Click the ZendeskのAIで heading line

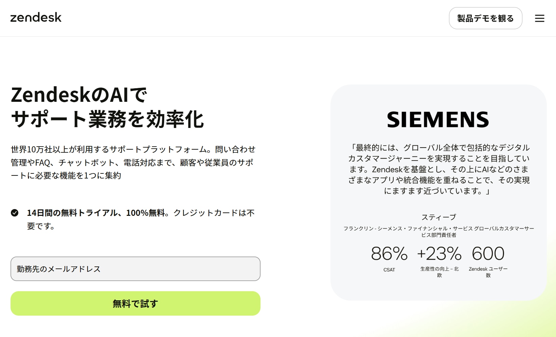79,95
